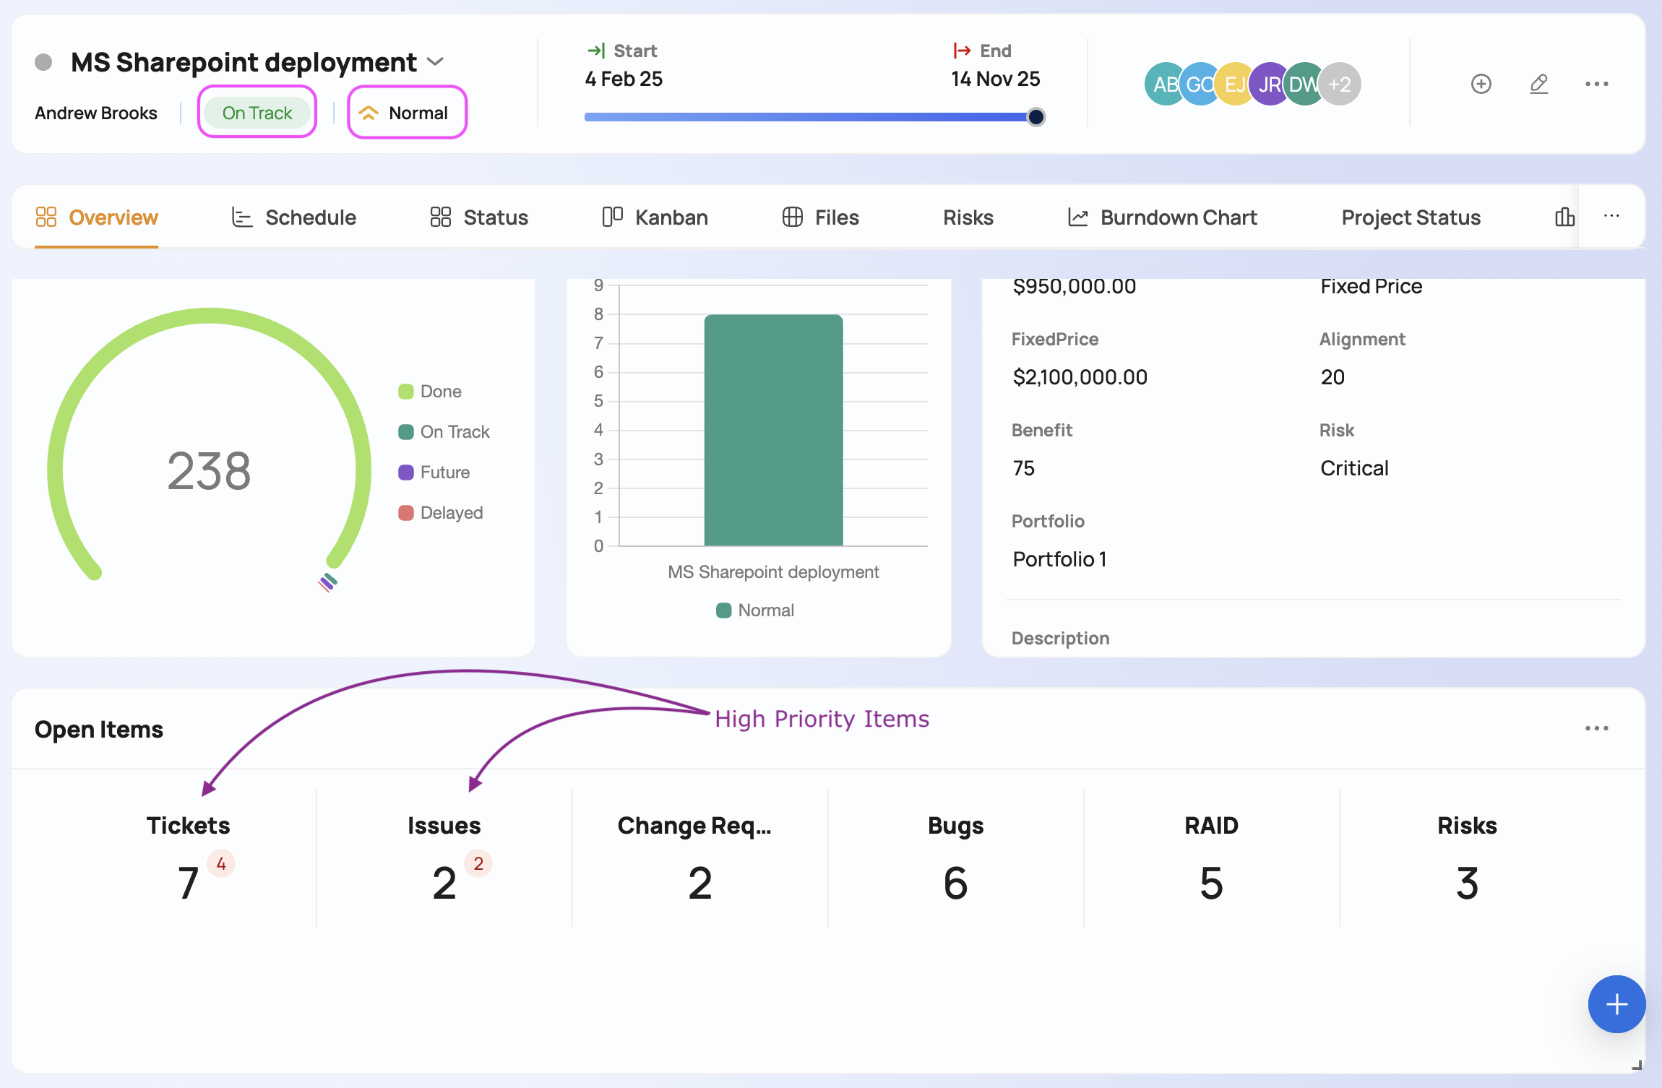Image resolution: width=1662 pixels, height=1088 pixels.
Task: Click the tab bar overflow three dots
Action: click(x=1611, y=216)
